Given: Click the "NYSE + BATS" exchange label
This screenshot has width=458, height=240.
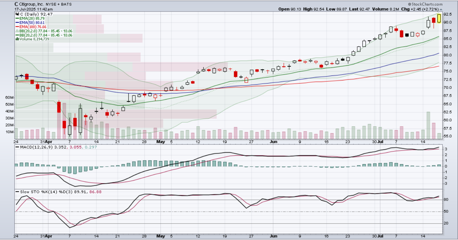Looking at the screenshot, I should [x=59, y=5].
